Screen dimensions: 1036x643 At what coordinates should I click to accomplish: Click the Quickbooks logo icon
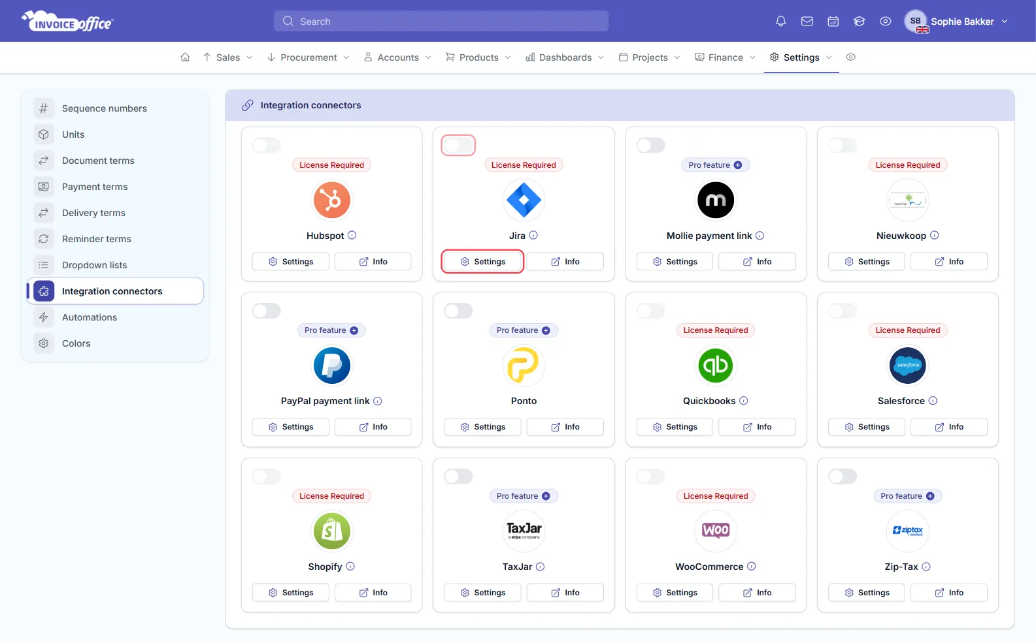point(716,365)
